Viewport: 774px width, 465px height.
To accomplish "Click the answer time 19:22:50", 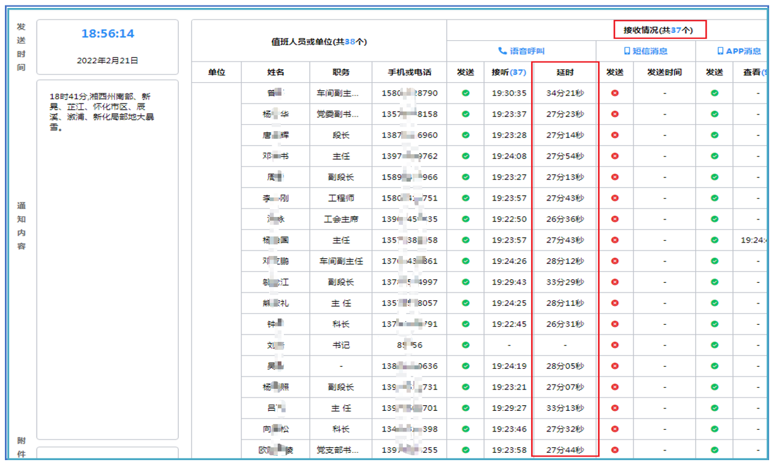I will click(x=509, y=219).
